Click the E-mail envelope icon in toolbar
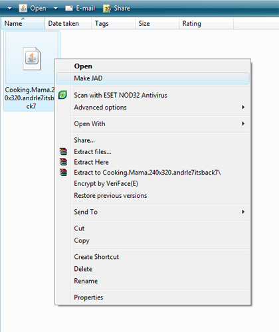Screen dimensions: 279x332 [x=69, y=9]
